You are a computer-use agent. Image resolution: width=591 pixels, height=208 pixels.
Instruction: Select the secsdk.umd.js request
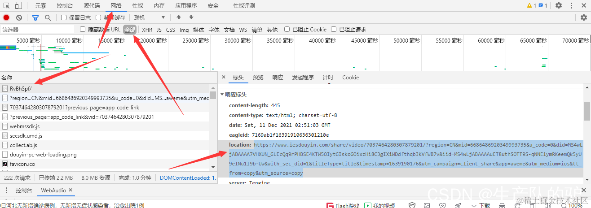pyautogui.click(x=105, y=135)
